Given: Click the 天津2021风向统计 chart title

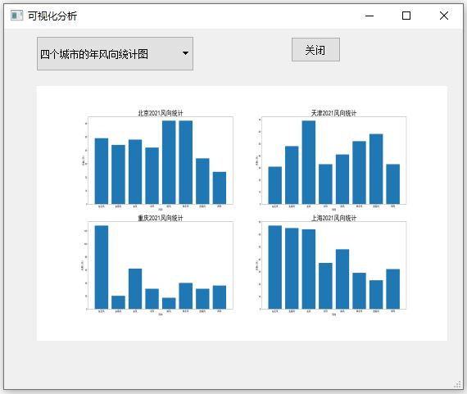Looking at the screenshot, I should [333, 113].
